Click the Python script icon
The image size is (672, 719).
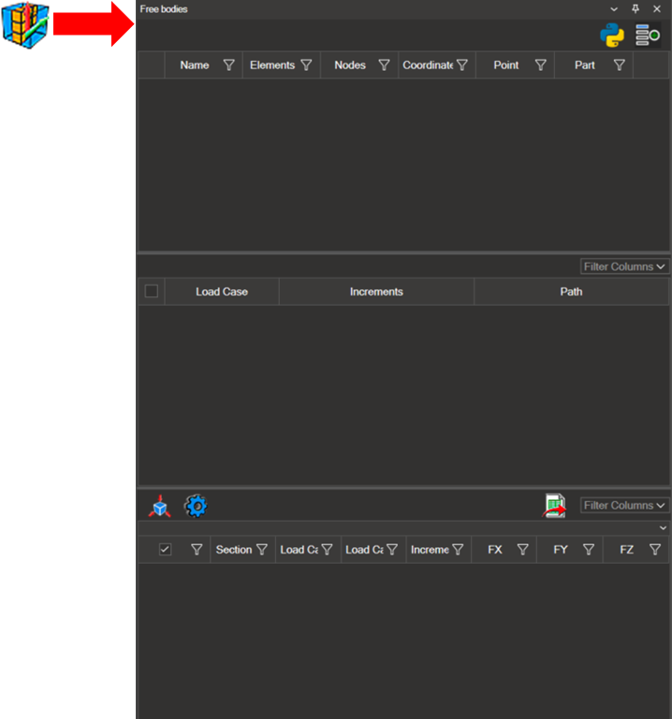pos(612,36)
